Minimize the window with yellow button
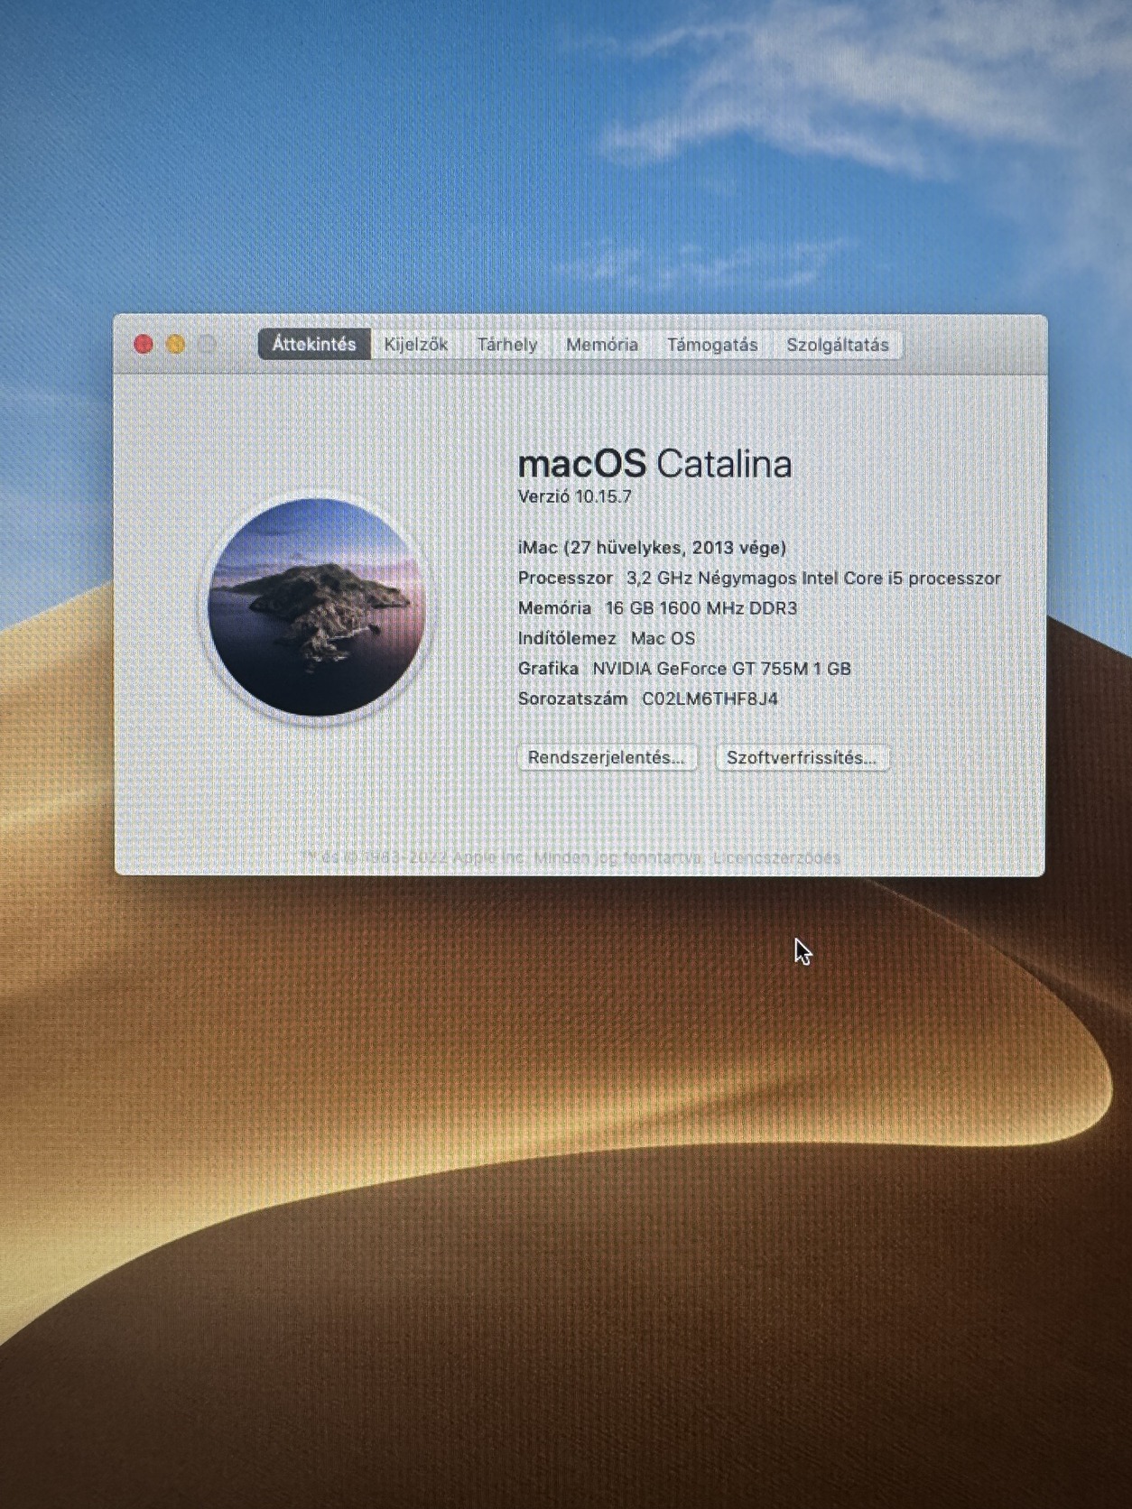The image size is (1132, 1509). 176,344
